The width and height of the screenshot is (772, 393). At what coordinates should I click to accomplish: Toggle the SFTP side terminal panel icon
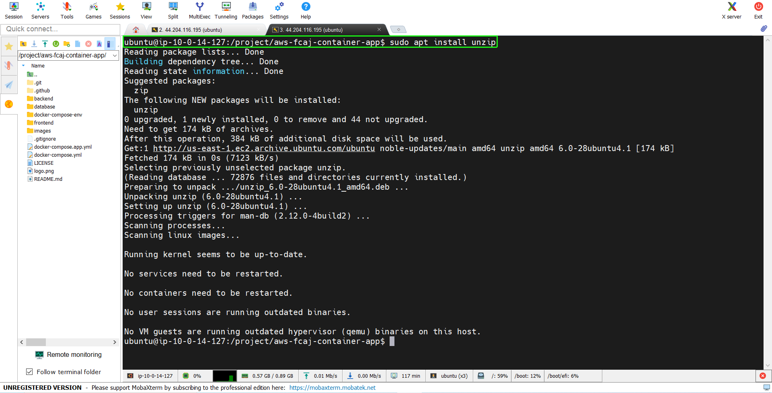coord(109,44)
